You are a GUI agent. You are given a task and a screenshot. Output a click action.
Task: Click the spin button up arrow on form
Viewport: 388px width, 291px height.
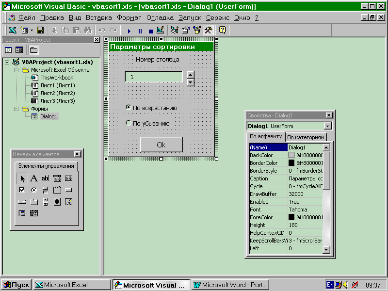[x=190, y=75]
